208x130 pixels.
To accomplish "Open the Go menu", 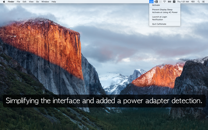I will 37,2.
